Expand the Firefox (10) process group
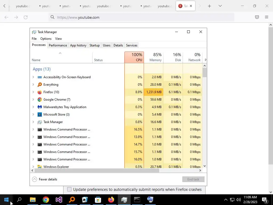 click(x=33, y=92)
